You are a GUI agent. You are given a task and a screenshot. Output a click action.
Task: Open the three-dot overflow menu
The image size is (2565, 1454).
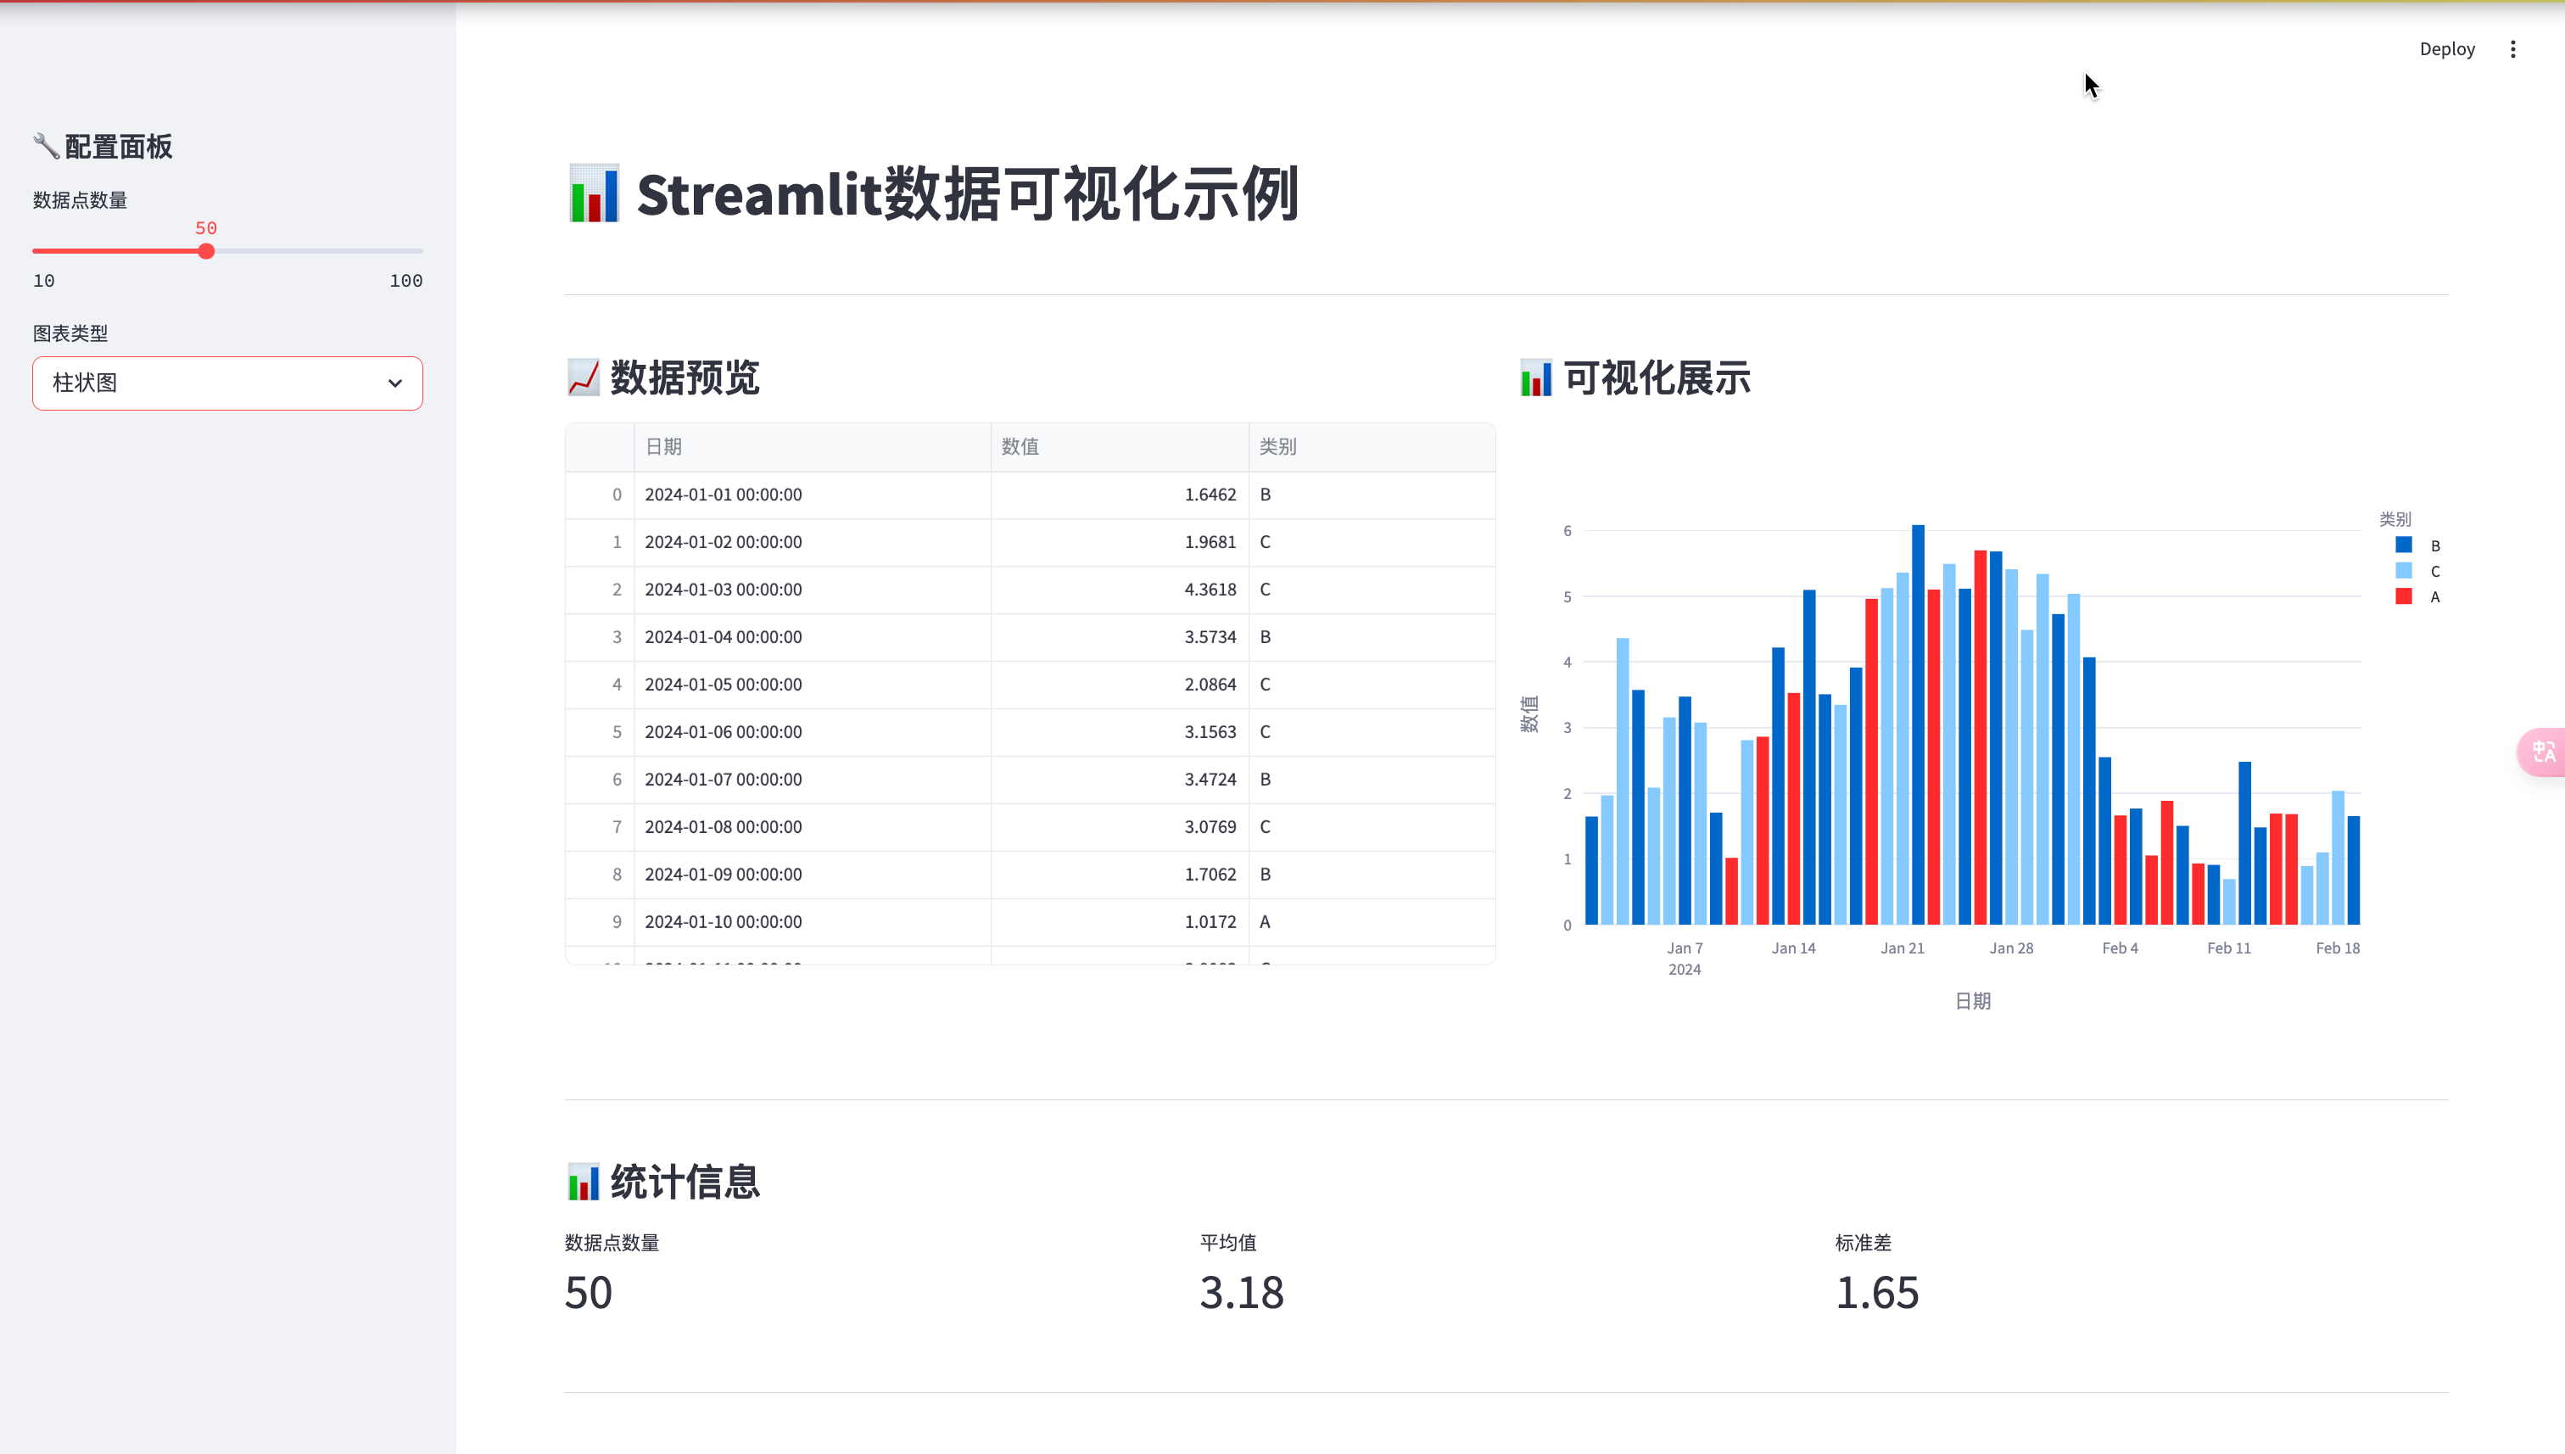pyautogui.click(x=2513, y=48)
